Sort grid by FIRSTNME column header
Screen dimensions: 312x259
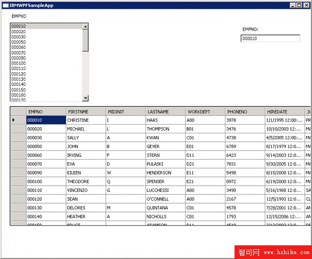(86, 111)
